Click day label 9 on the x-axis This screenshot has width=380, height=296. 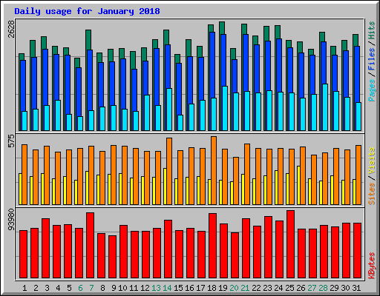114,288
